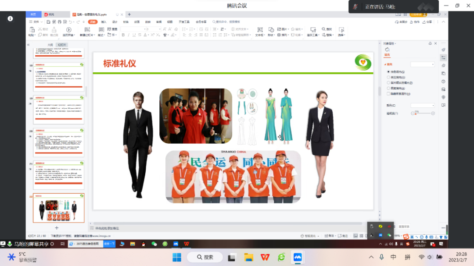Pin the Object Properties panel

click(430, 43)
